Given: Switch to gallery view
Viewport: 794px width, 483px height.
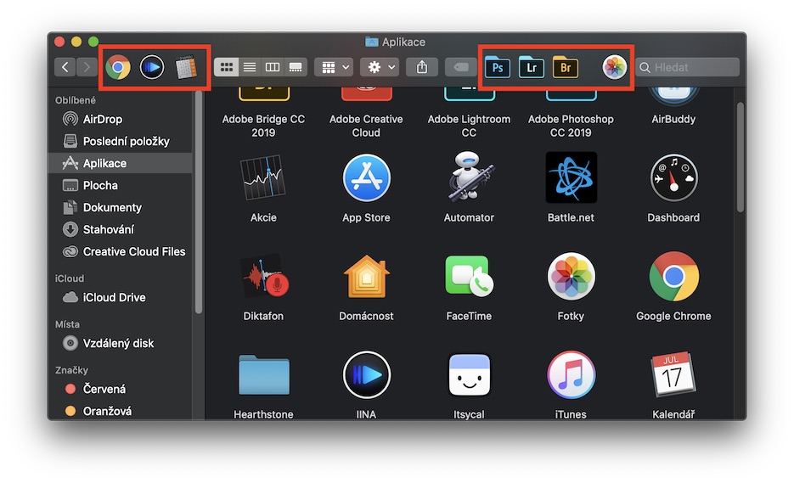Looking at the screenshot, I should (296, 67).
